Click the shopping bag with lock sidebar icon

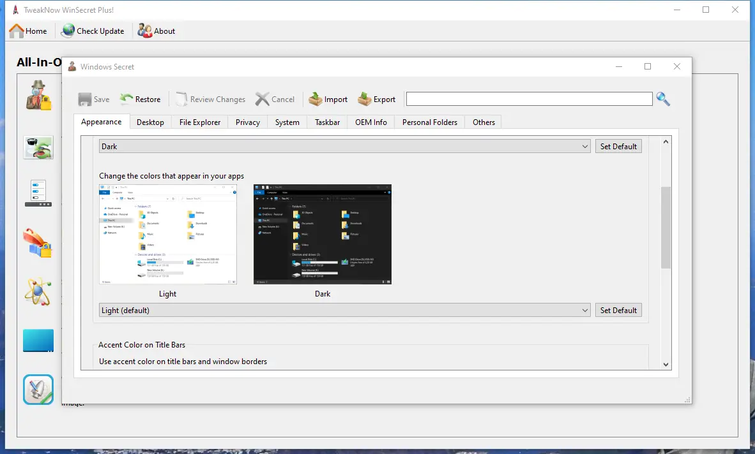pyautogui.click(x=38, y=243)
